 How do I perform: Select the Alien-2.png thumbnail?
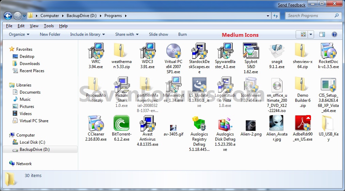point(251,125)
